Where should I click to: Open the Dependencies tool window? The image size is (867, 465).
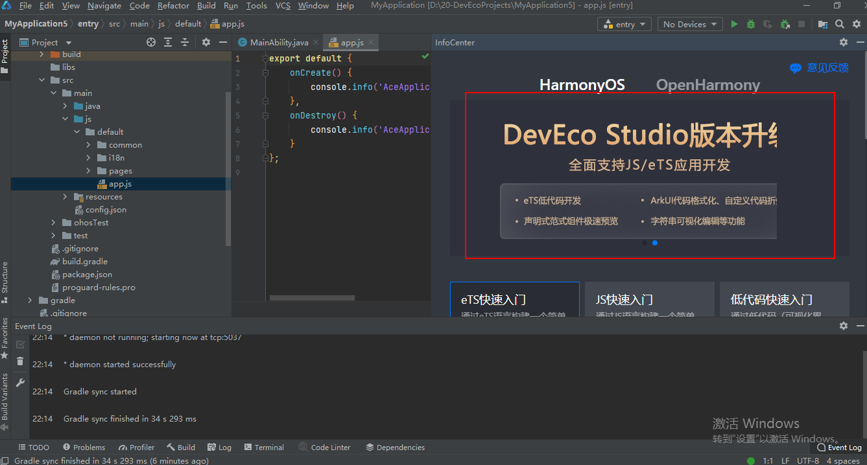pos(395,448)
